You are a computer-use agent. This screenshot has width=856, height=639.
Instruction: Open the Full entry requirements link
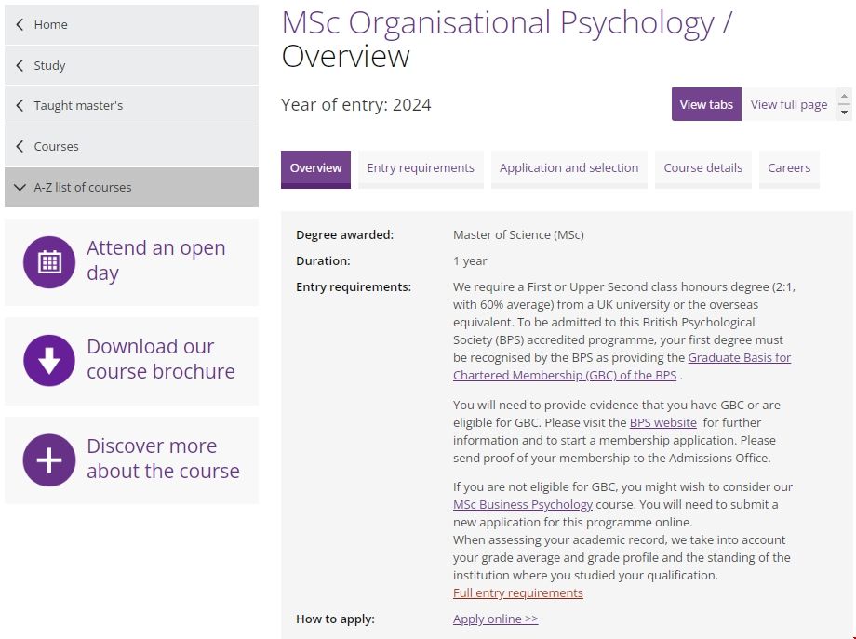pos(517,592)
